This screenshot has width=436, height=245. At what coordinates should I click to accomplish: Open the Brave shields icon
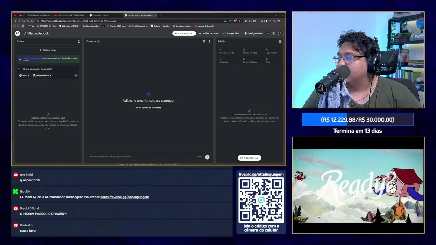[x=235, y=21]
